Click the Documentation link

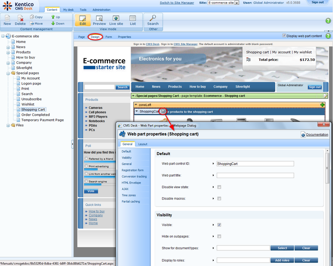coord(317,135)
